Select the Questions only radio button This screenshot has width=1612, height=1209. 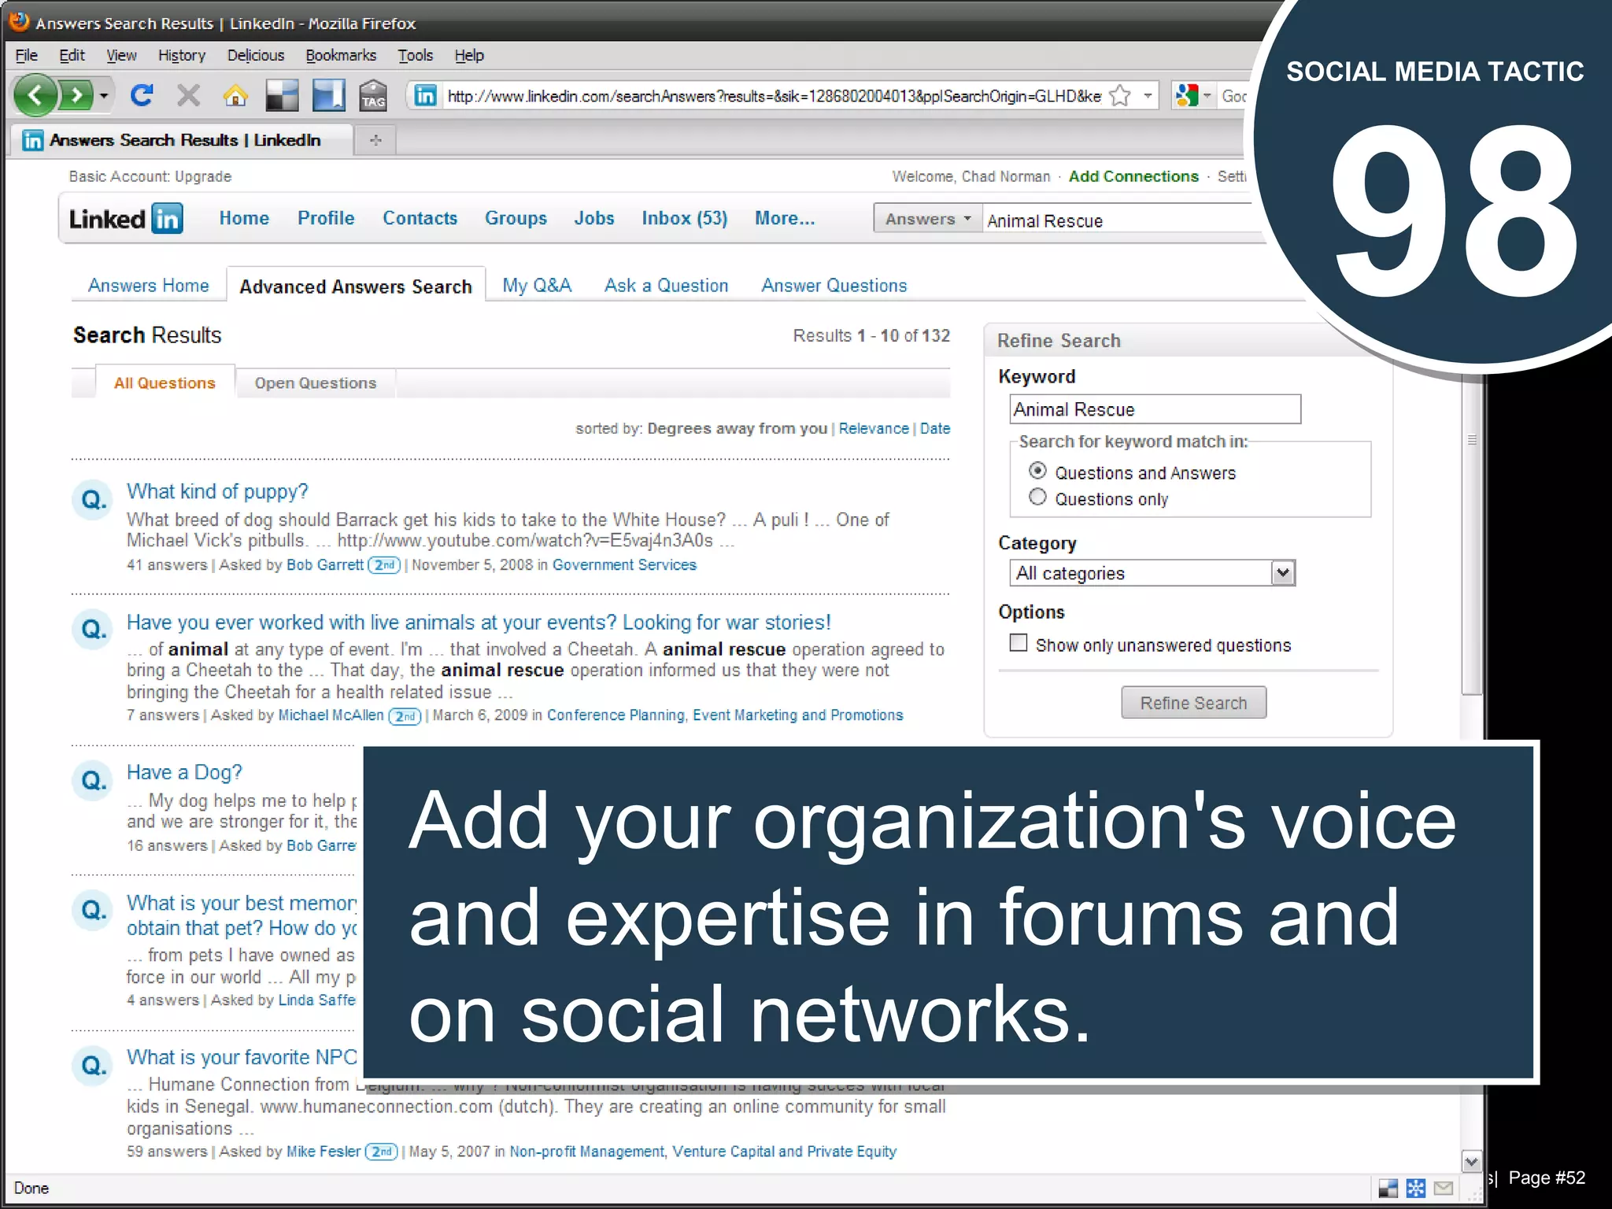click(1037, 497)
